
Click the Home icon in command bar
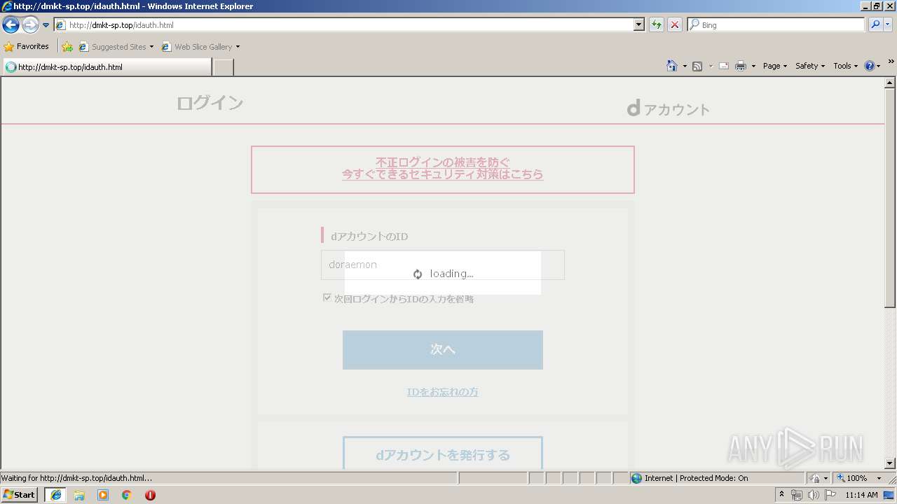pos(672,66)
